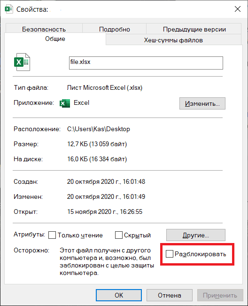This screenshot has height=306, width=248.
Task: Go to the Предыдущие версии tab
Action: [194, 29]
